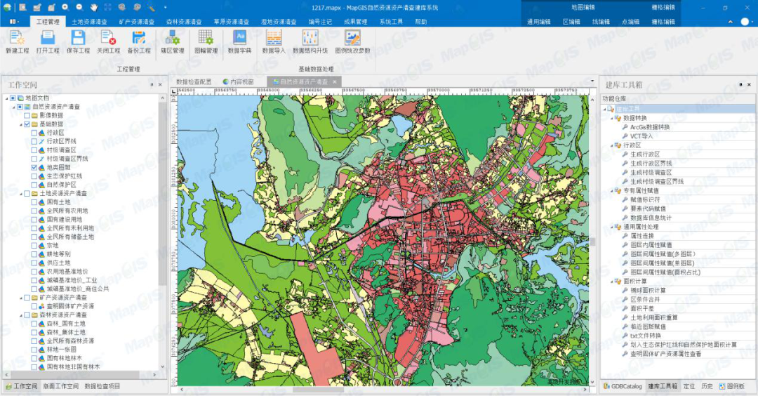This screenshot has width=758, height=396.
Task: Click the map view horizontal scrollbar thumb
Action: tap(318, 389)
